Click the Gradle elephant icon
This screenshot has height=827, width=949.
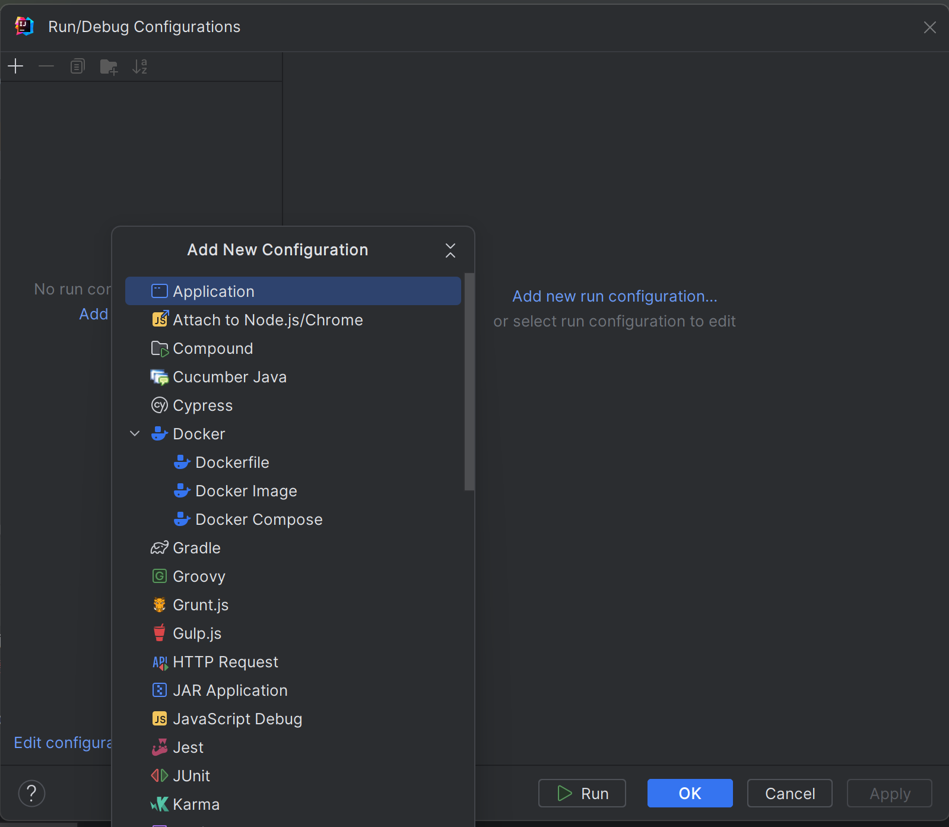[x=160, y=548]
